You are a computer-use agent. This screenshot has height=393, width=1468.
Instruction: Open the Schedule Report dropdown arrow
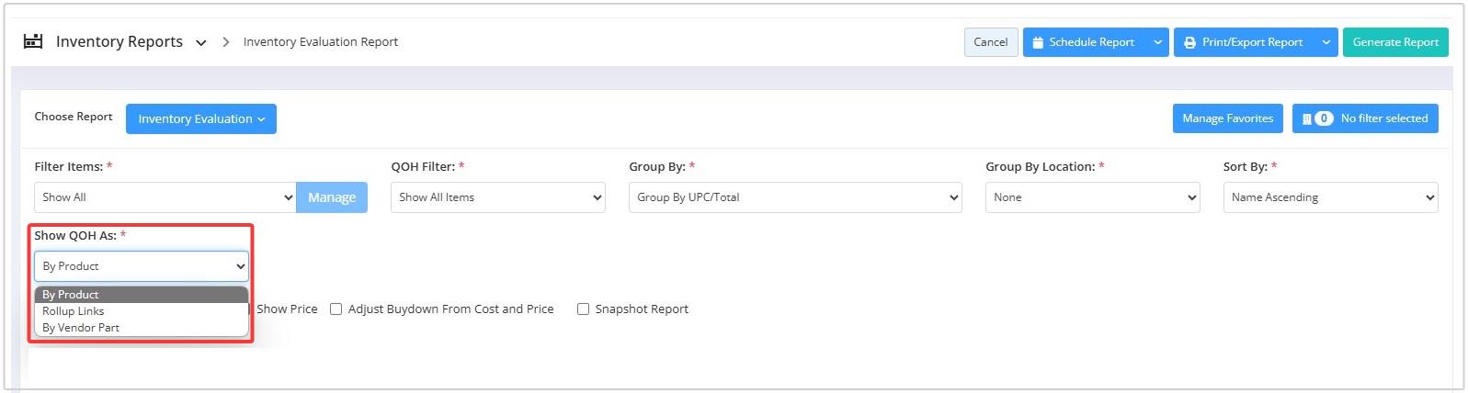coord(1158,42)
